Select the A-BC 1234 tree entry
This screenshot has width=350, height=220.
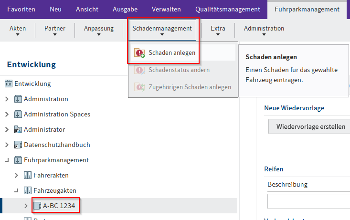point(59,206)
